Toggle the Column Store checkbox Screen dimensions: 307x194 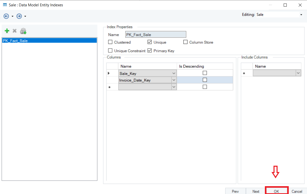[x=185, y=42]
